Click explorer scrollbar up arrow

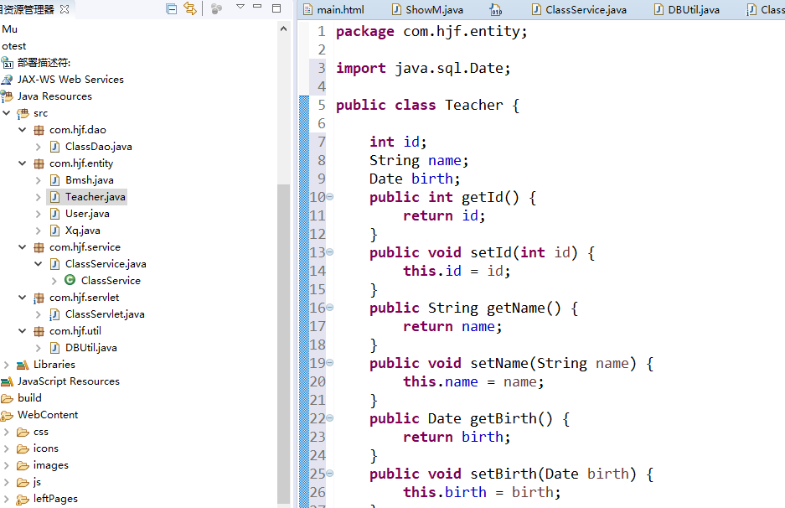coord(284,29)
